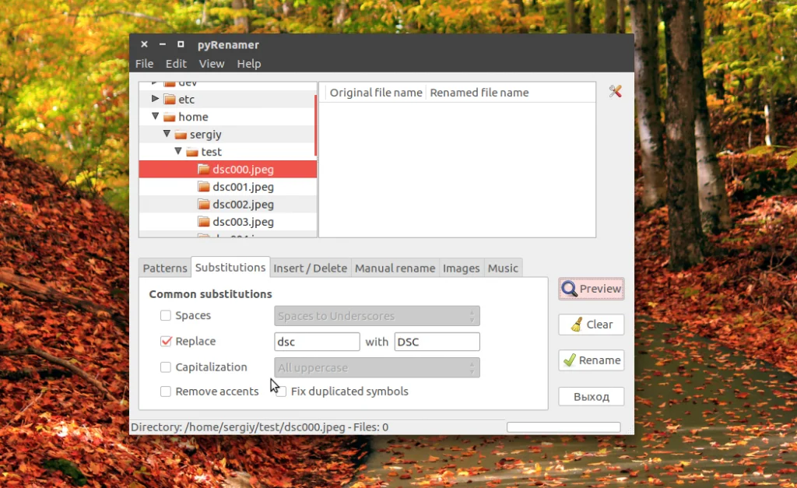
Task: Select dsc002.jpeg in the tree
Action: pos(228,205)
